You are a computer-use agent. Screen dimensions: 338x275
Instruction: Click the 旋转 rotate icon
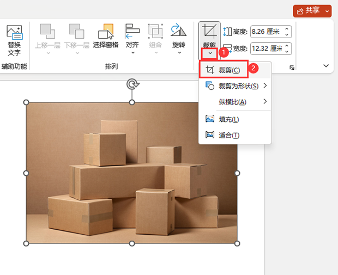[178, 30]
